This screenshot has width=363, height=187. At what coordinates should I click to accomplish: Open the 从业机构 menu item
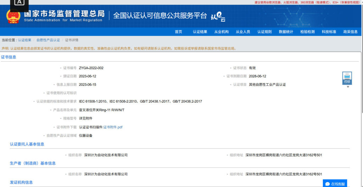(x=221, y=32)
